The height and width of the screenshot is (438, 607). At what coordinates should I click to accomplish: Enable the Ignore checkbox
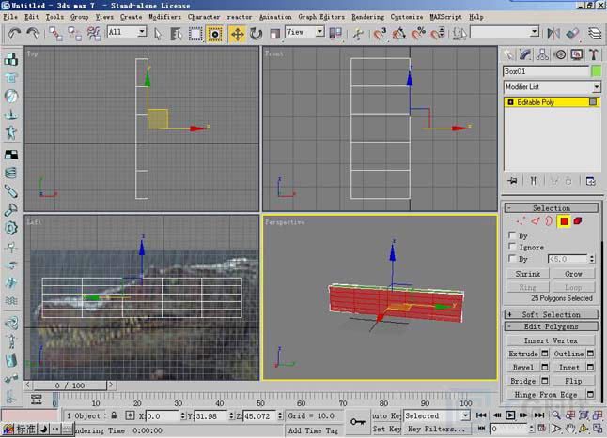click(512, 246)
